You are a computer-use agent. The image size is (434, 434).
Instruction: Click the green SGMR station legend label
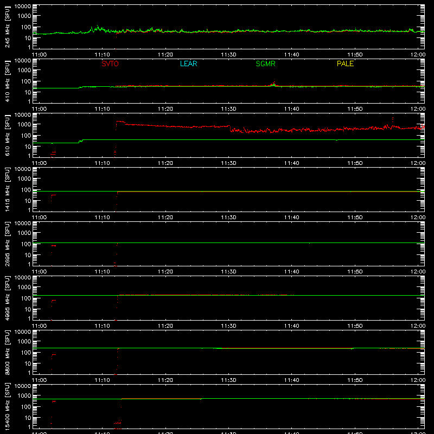(x=265, y=63)
